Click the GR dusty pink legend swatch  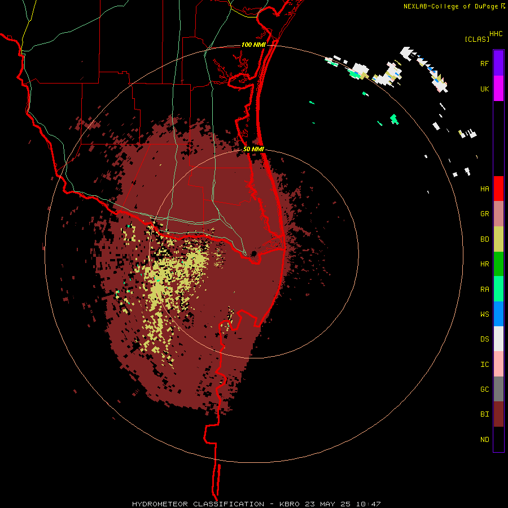click(498, 214)
